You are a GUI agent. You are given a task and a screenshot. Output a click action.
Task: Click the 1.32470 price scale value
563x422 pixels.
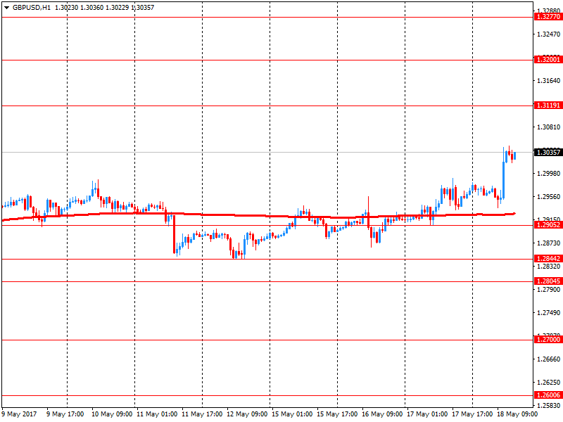pyautogui.click(x=549, y=34)
